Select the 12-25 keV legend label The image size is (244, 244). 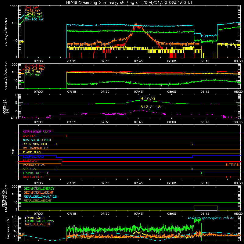coord(33,13)
